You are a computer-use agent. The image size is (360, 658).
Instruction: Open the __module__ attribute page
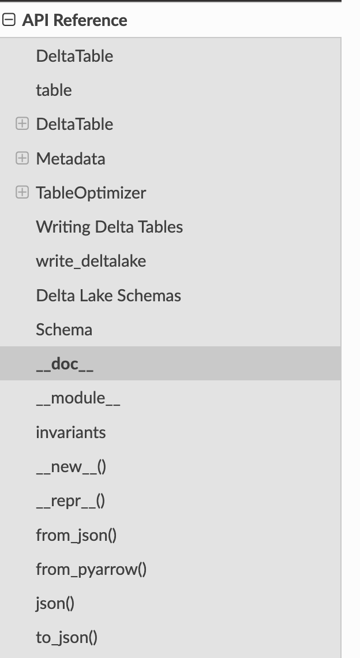[x=78, y=398]
